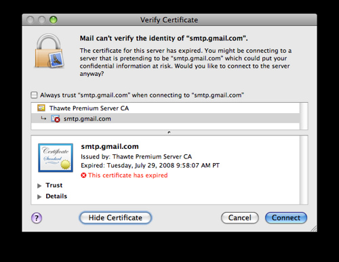This screenshot has height=262, width=339.
Task: Click the Hide Certificate button
Action: click(115, 218)
